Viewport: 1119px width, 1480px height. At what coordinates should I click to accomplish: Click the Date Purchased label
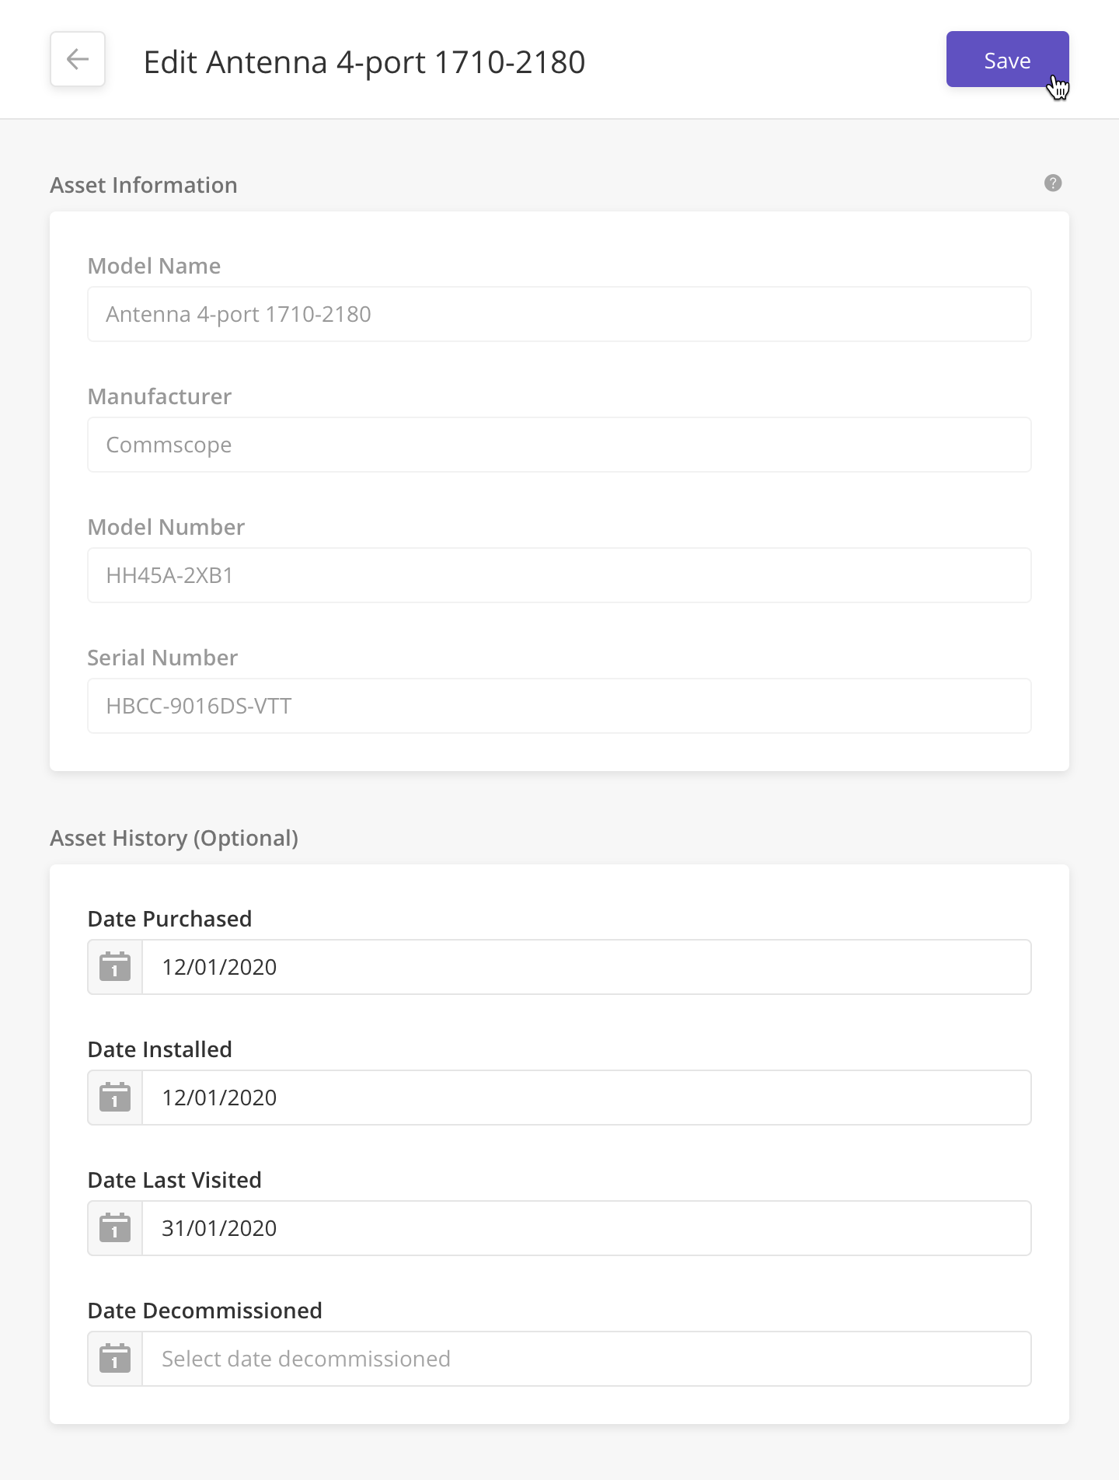coord(169,919)
